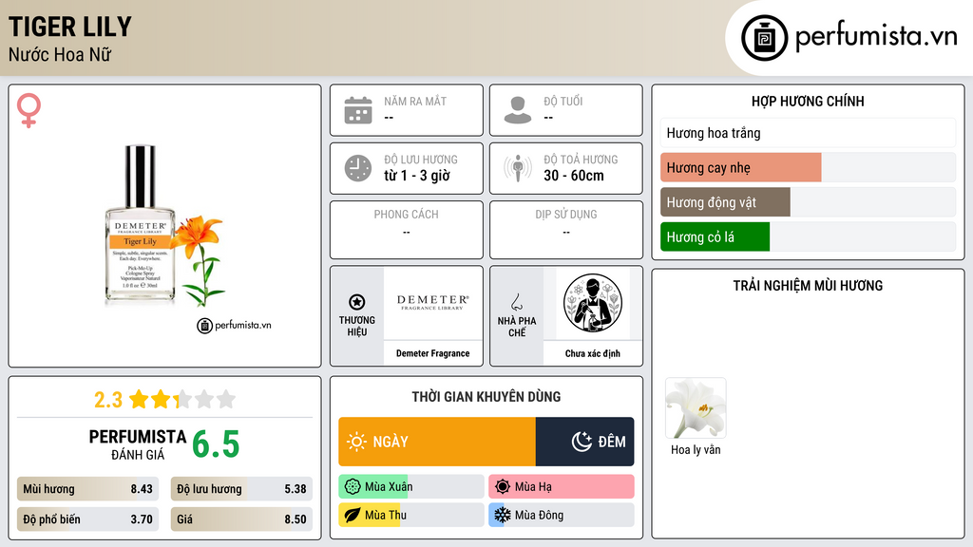Click the Tiger Lily perfume bottle image
This screenshot has height=547, width=973.
pyautogui.click(x=141, y=225)
